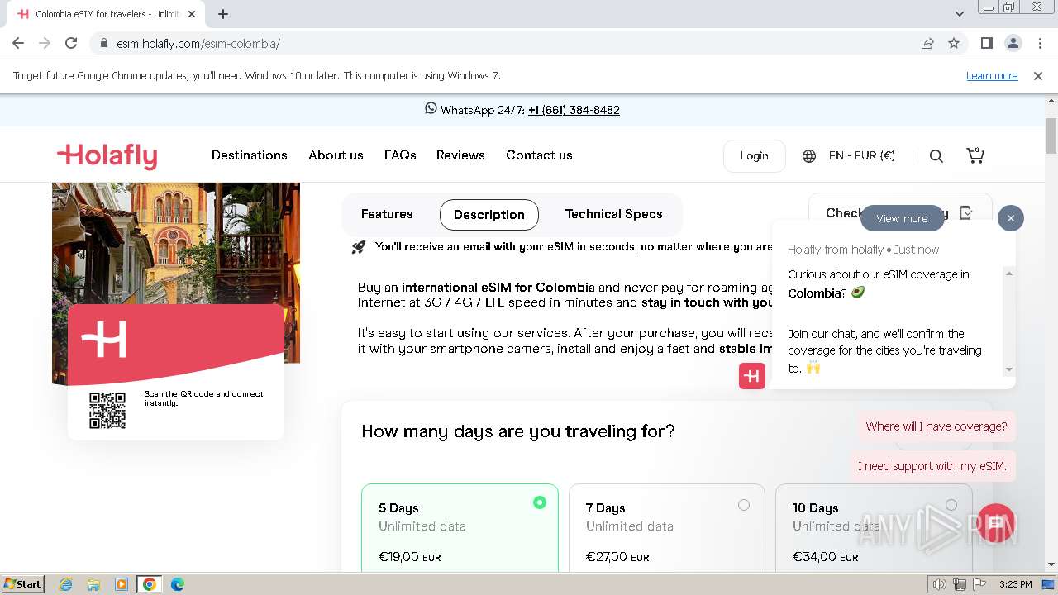Open the Chrome profile menu

point(1013,43)
